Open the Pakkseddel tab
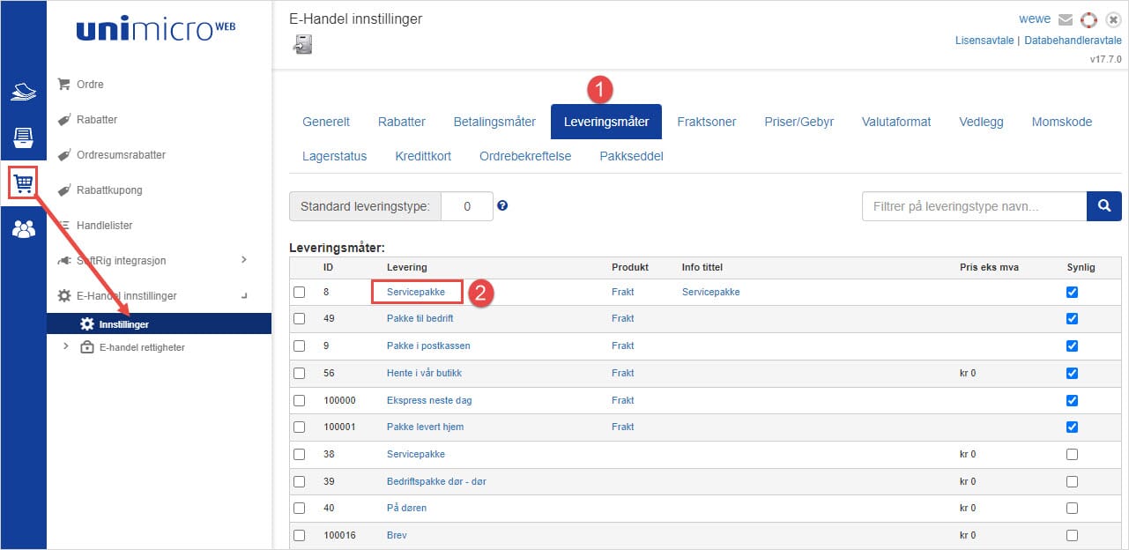Image resolution: width=1129 pixels, height=550 pixels. point(630,156)
